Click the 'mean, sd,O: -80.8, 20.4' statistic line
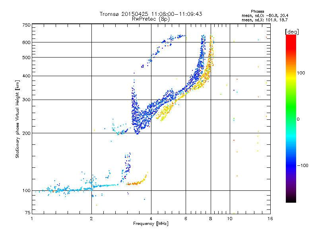Viewport: 318px width, 238px height. (265, 15)
